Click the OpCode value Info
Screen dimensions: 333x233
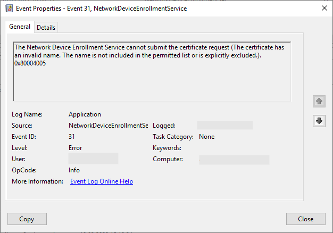(x=74, y=170)
